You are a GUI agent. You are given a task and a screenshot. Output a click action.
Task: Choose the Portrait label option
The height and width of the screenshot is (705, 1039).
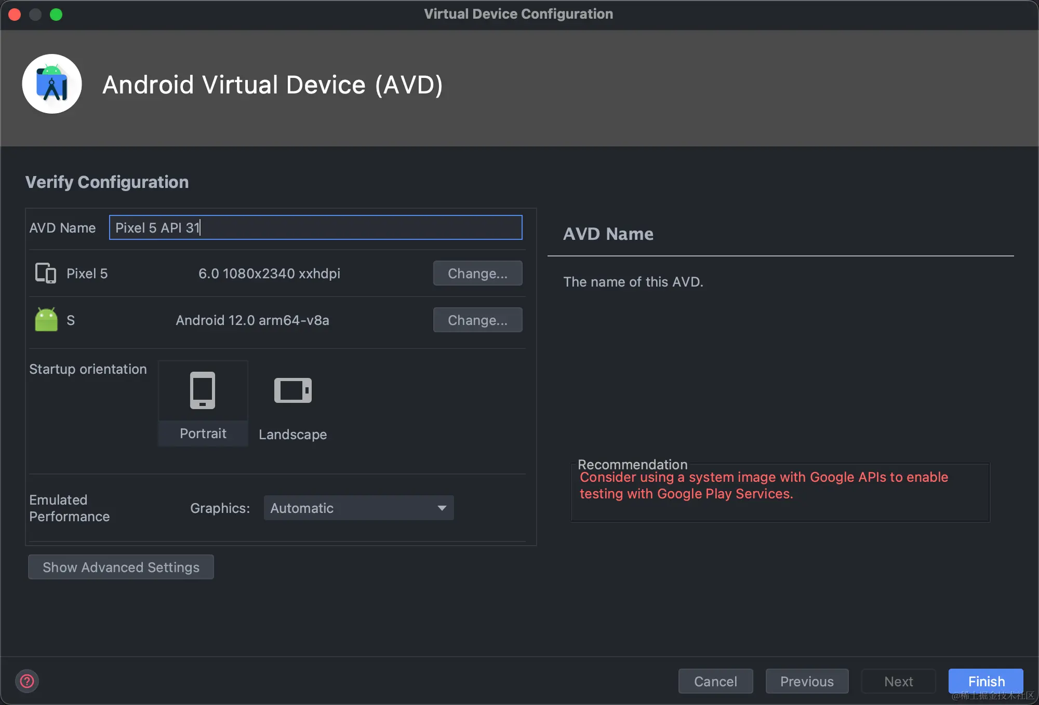(203, 433)
